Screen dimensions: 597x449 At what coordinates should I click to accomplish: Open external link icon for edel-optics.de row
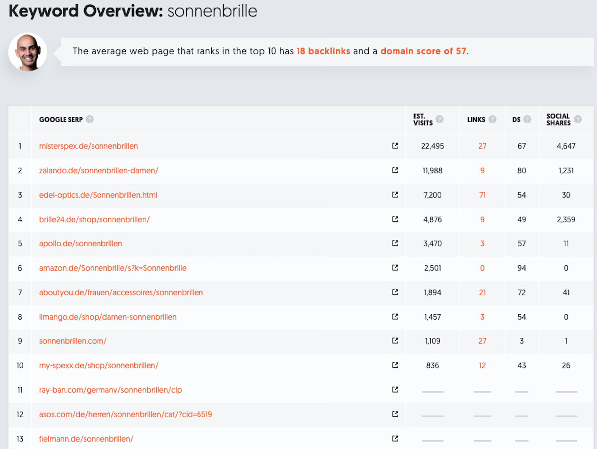pos(395,195)
